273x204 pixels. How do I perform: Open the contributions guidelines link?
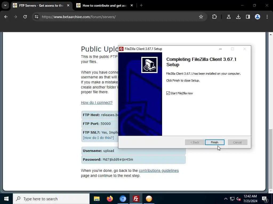pos(159,171)
